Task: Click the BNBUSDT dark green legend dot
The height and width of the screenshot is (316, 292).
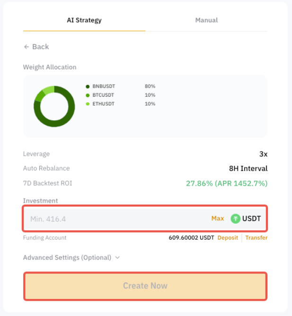Action: coord(88,86)
